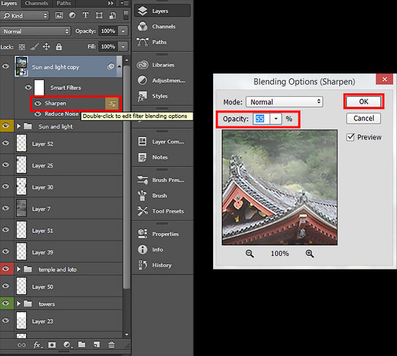Lock layer position icon
This screenshot has height=356, width=397.
pos(46,46)
